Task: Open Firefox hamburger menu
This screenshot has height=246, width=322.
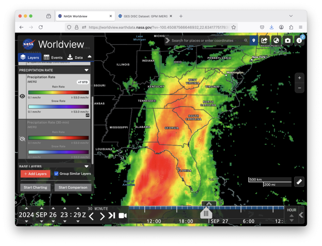Action: pyautogui.click(x=301, y=27)
